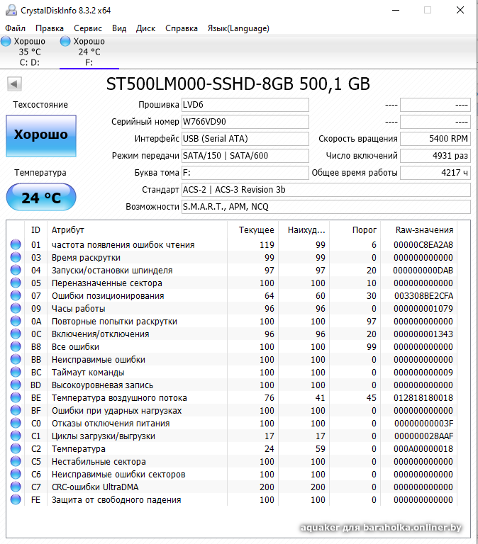
Task: Click the rotation speed value 5400 RPM
Action: [x=435, y=139]
